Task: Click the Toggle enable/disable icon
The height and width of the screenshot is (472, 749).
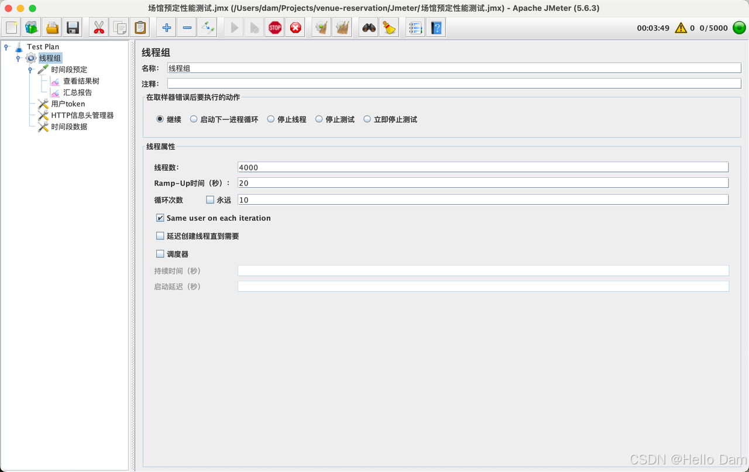Action: 207,27
